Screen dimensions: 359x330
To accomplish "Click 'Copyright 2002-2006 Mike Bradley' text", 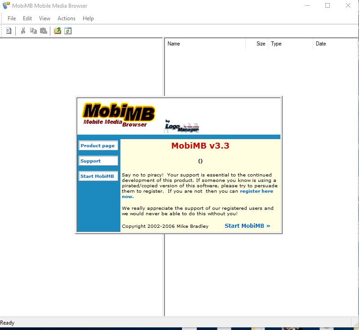I will coord(165,226).
